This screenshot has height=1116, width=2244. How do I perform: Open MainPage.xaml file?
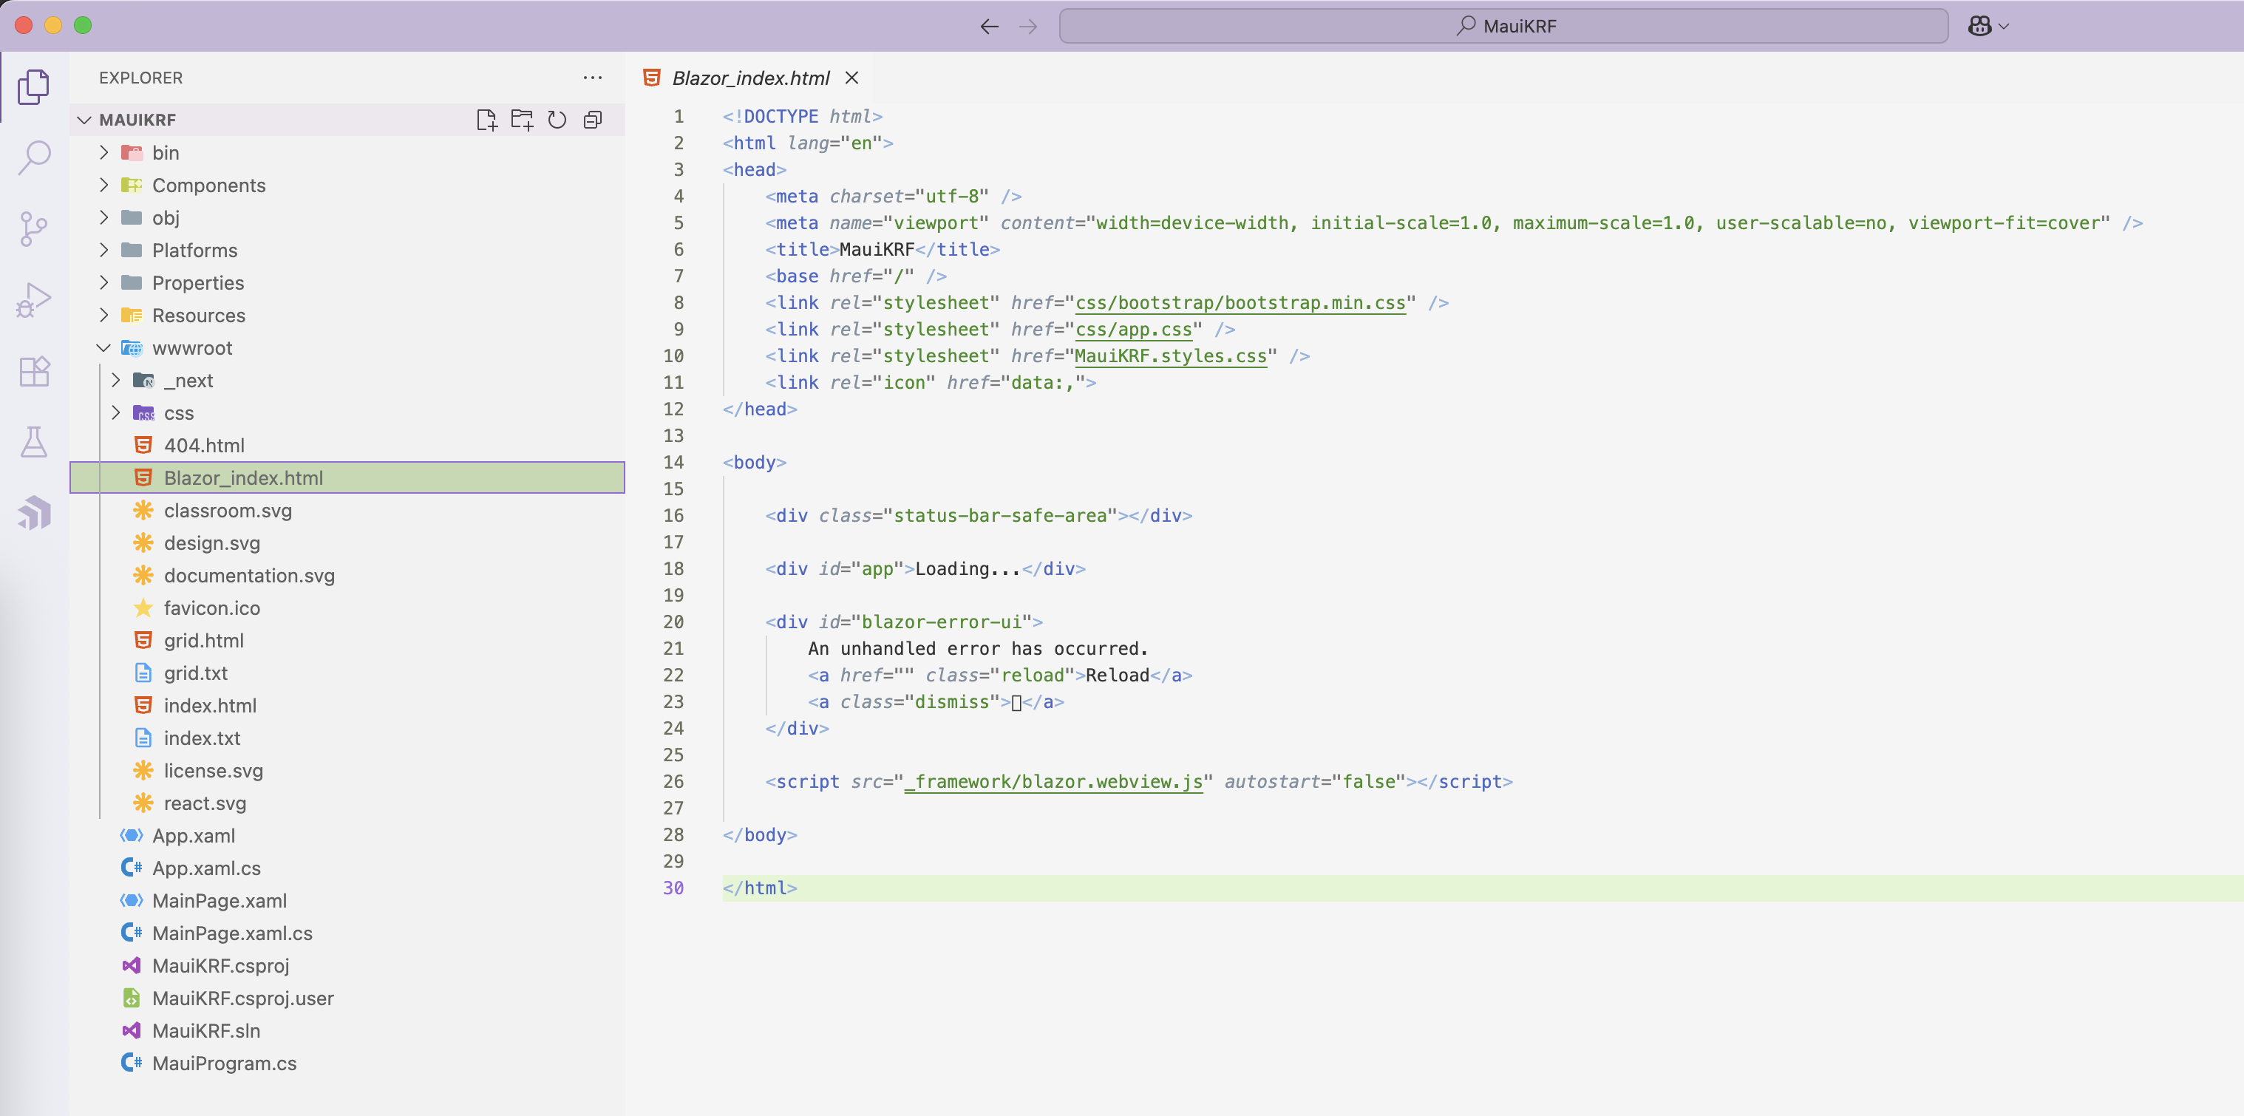coord(347,901)
